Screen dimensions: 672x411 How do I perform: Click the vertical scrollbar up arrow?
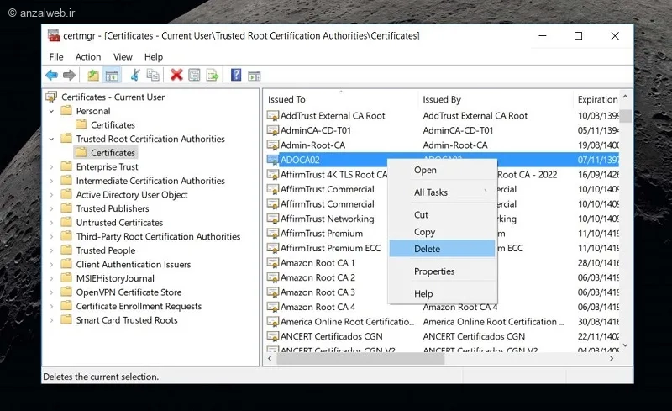click(x=625, y=97)
